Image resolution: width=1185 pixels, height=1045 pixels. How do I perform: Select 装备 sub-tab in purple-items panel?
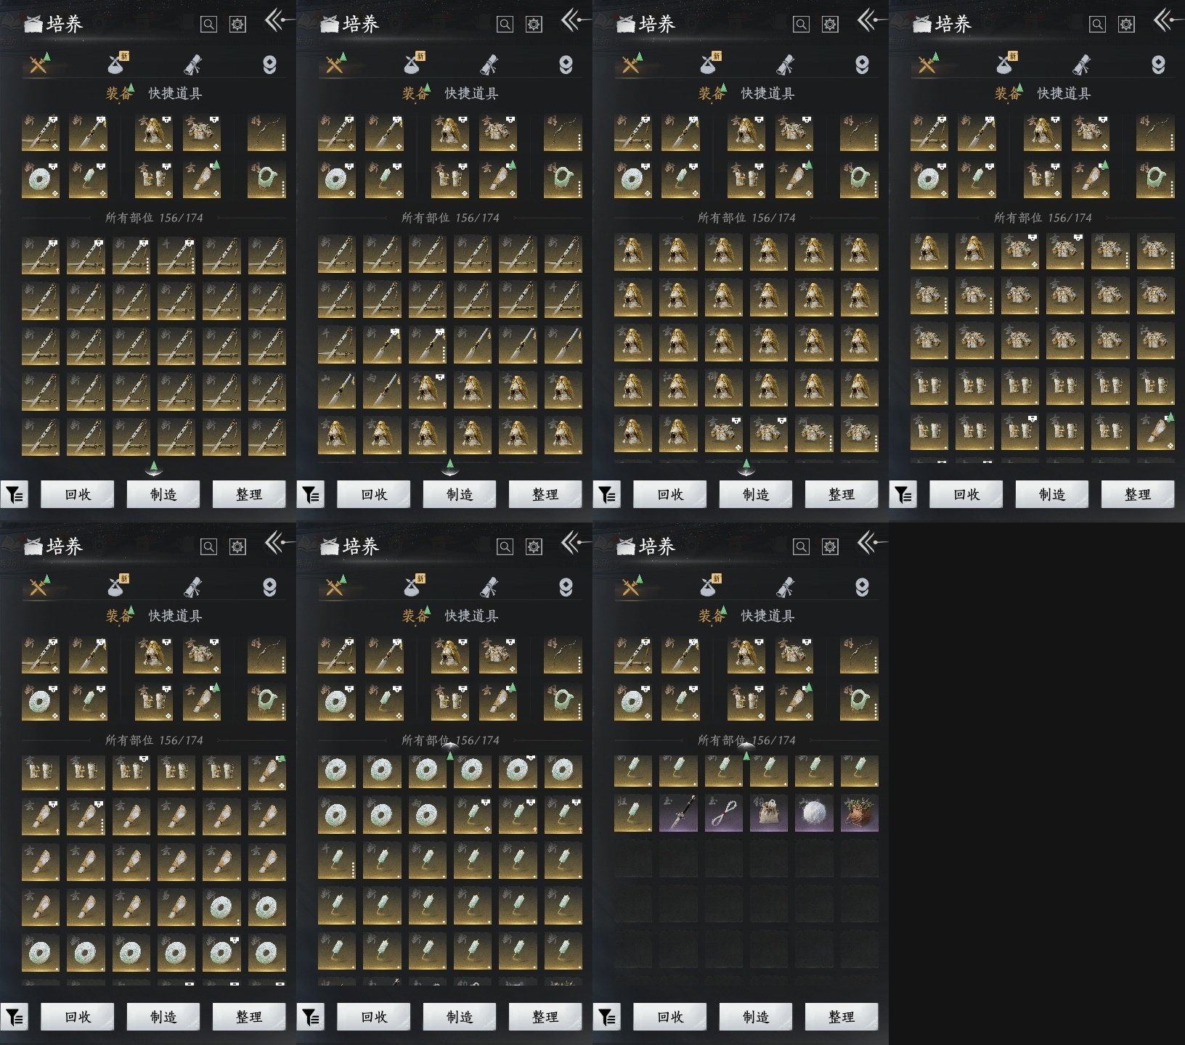[711, 616]
